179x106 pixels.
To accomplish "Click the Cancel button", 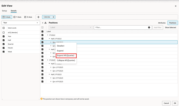I will 166,103.
